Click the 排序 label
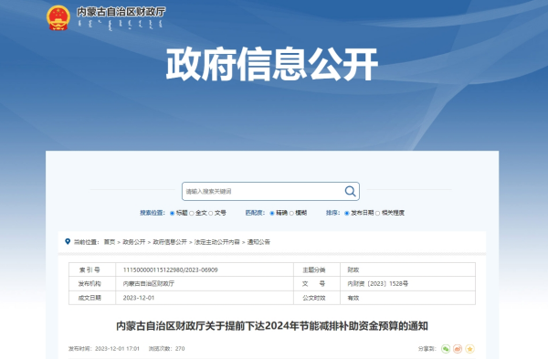Viewport: 548px width, 359px height. (332, 213)
